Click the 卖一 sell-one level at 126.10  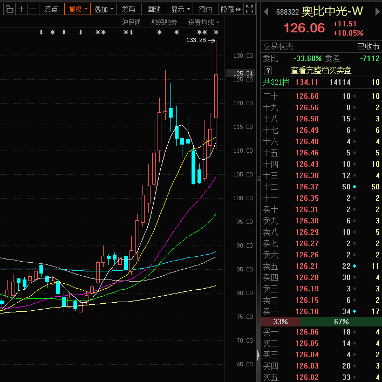pyautogui.click(x=321, y=311)
